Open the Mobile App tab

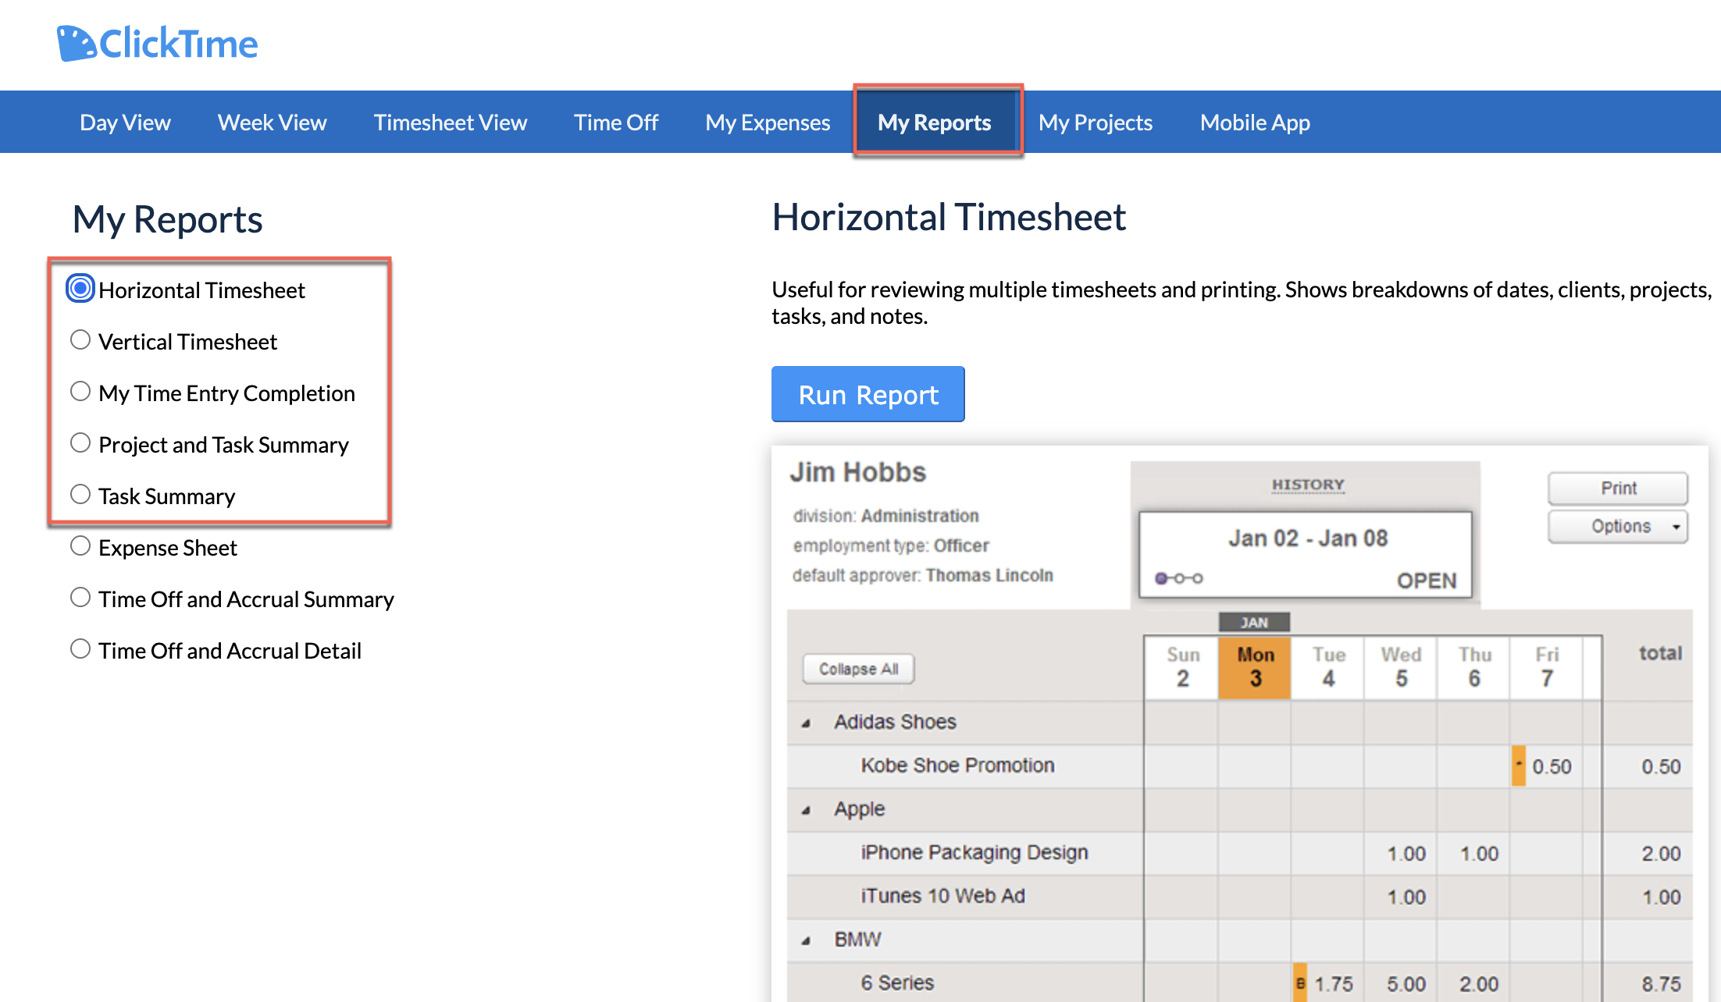coord(1255,123)
